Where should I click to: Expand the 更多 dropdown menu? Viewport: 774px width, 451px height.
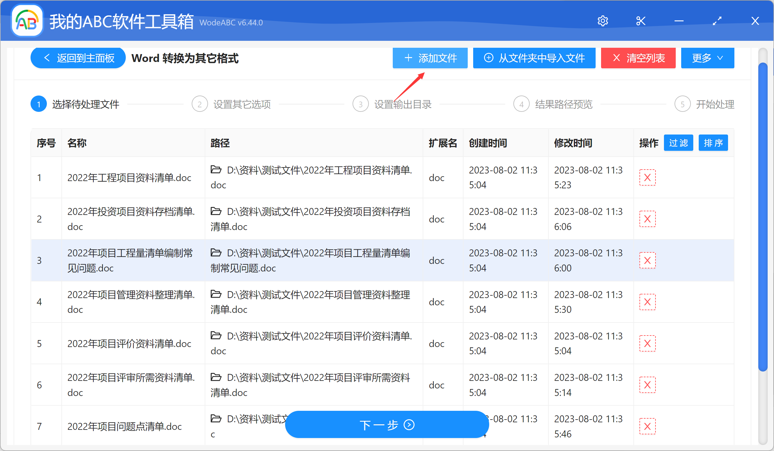point(707,58)
